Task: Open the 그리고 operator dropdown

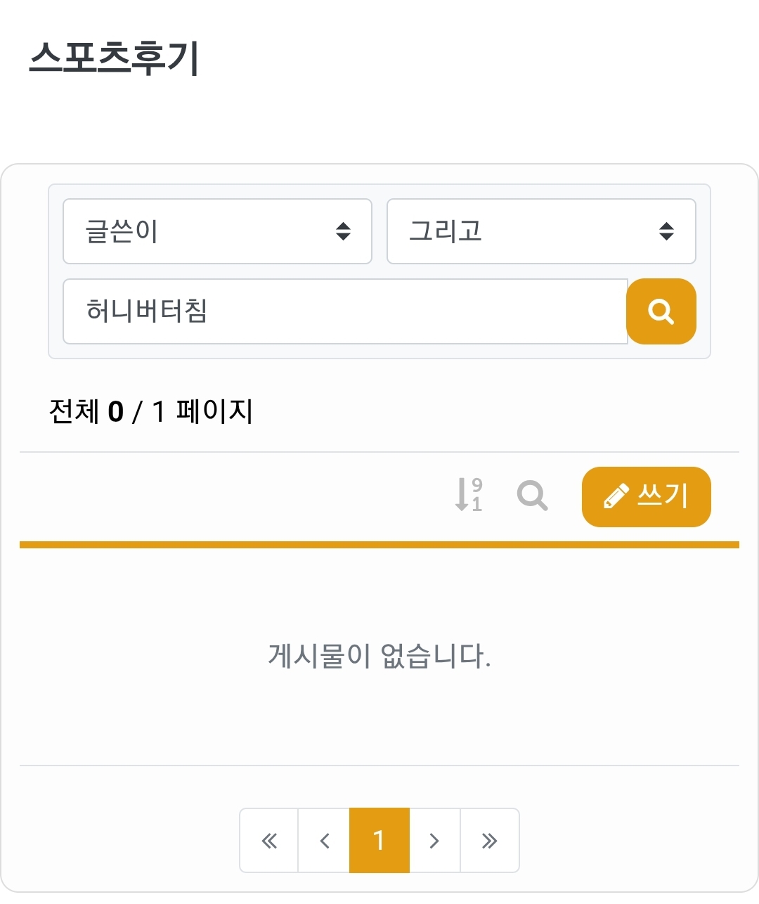Action: (541, 231)
